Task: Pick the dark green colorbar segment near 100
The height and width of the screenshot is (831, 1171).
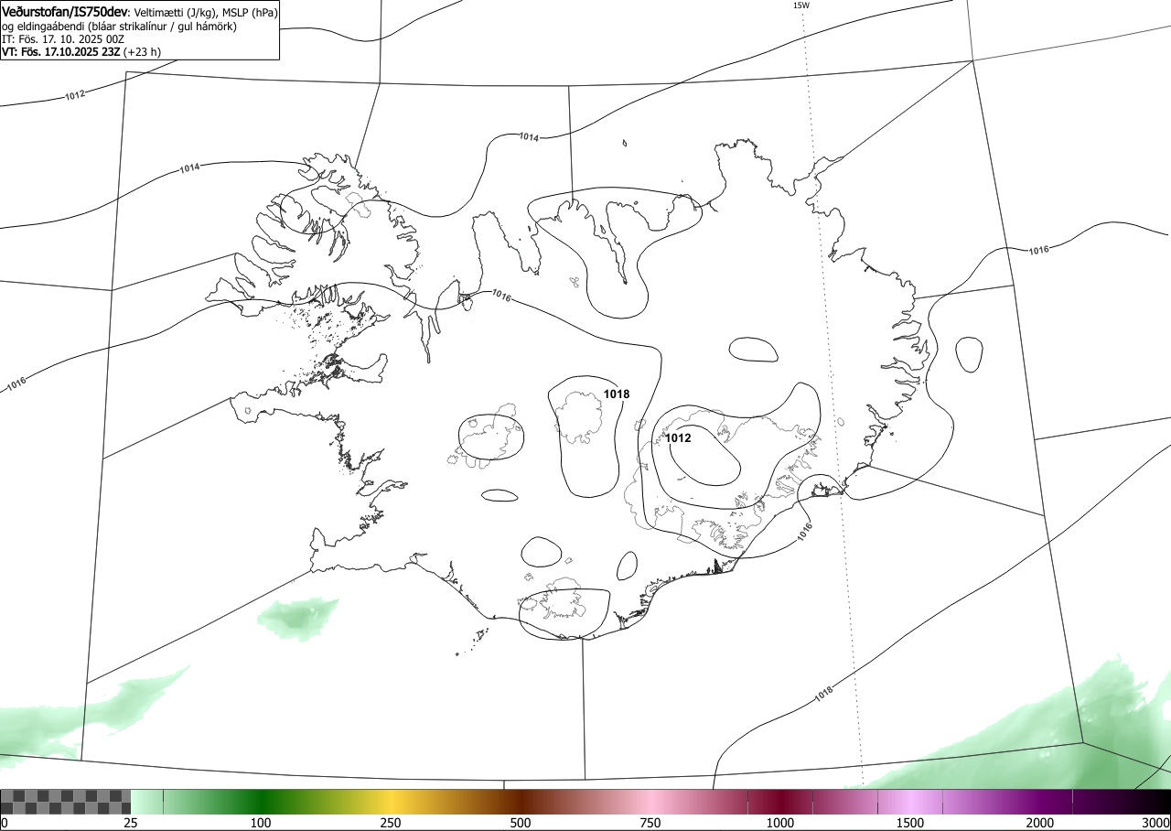Action: pos(261,802)
